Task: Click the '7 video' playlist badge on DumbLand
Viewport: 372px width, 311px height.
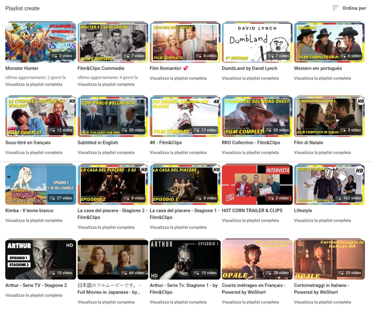Action: [x=278, y=56]
